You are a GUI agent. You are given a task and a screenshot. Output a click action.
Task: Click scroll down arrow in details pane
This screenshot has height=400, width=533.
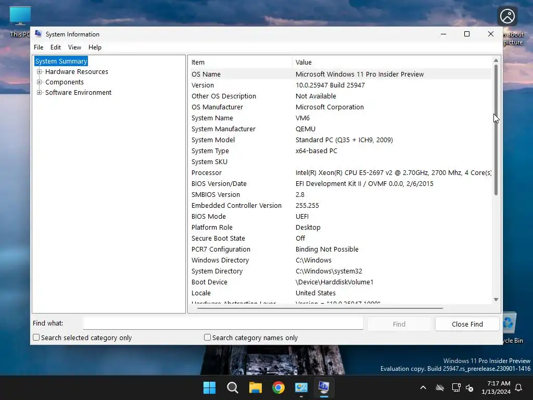coord(496,299)
